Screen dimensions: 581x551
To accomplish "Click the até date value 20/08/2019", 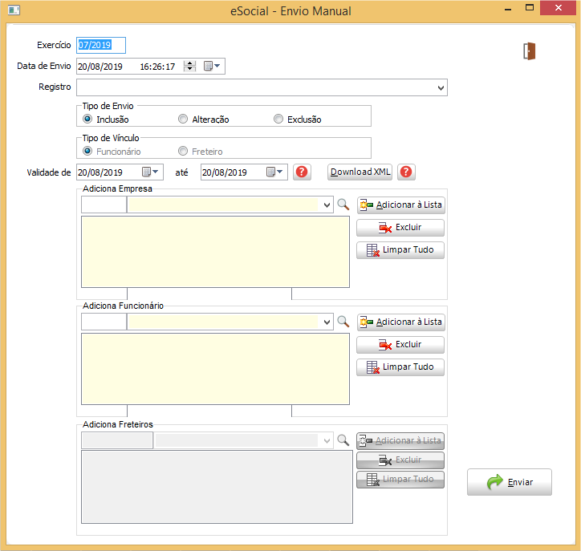I will [225, 172].
